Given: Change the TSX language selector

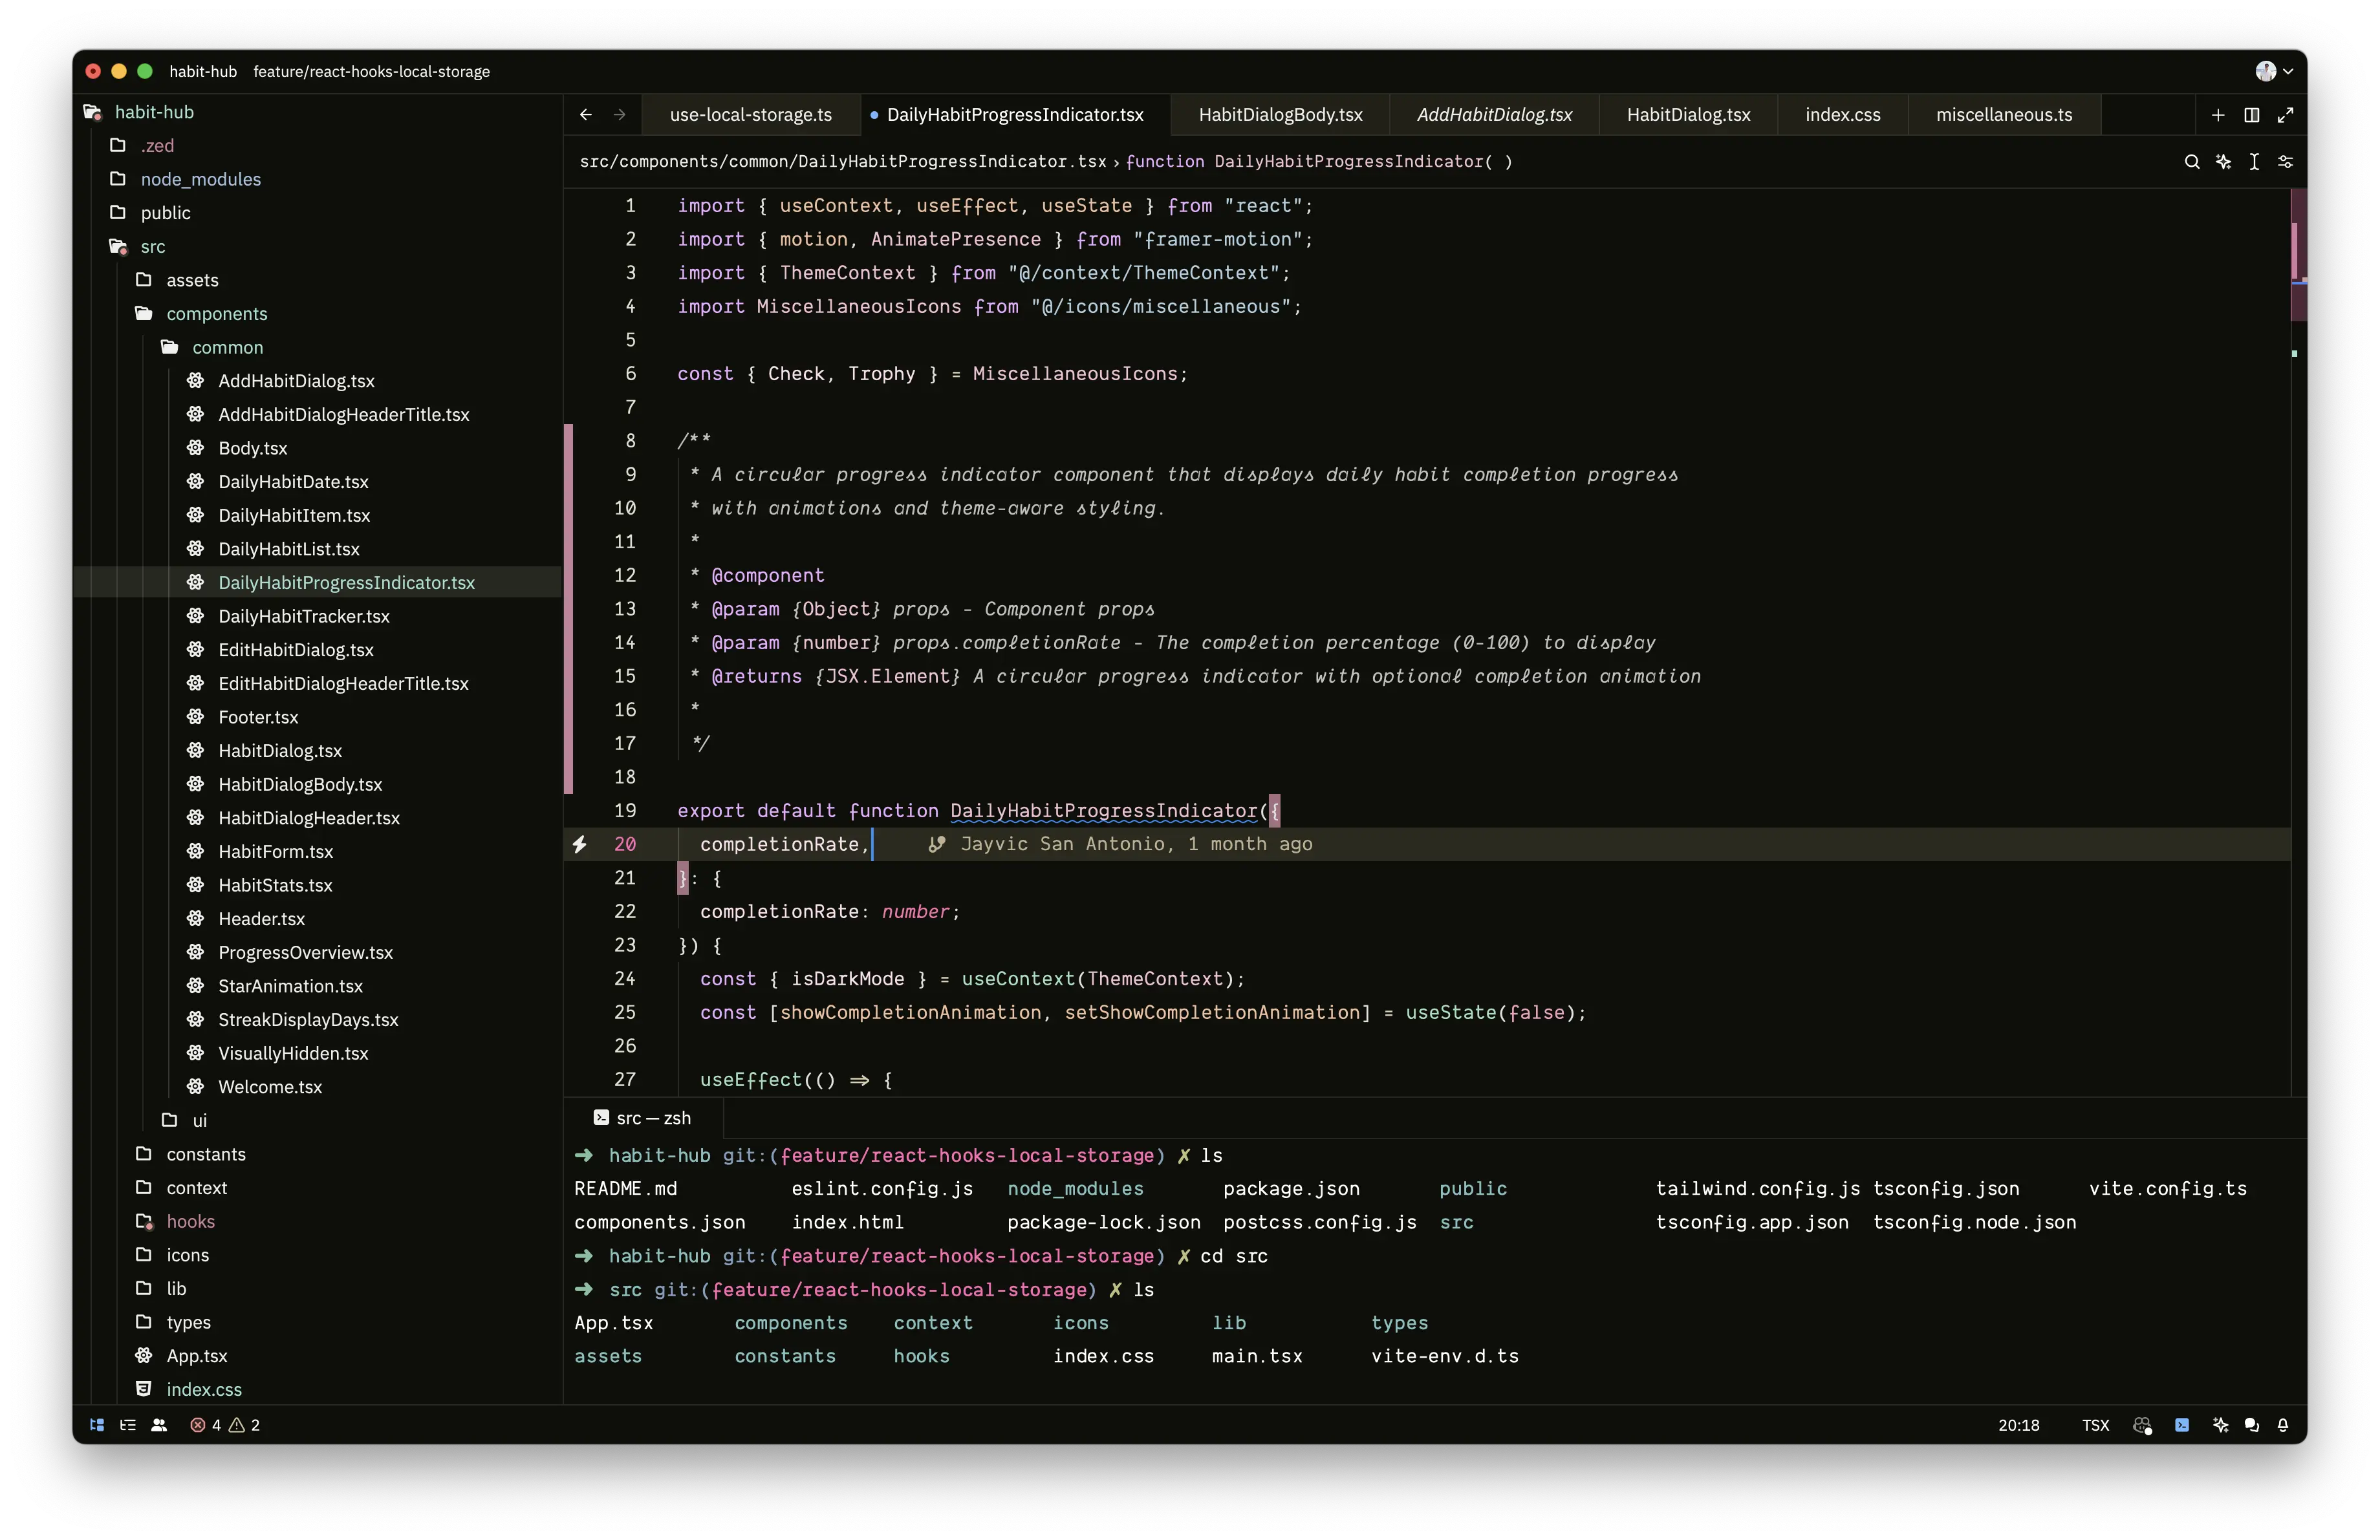Looking at the screenshot, I should pyautogui.click(x=2095, y=1425).
